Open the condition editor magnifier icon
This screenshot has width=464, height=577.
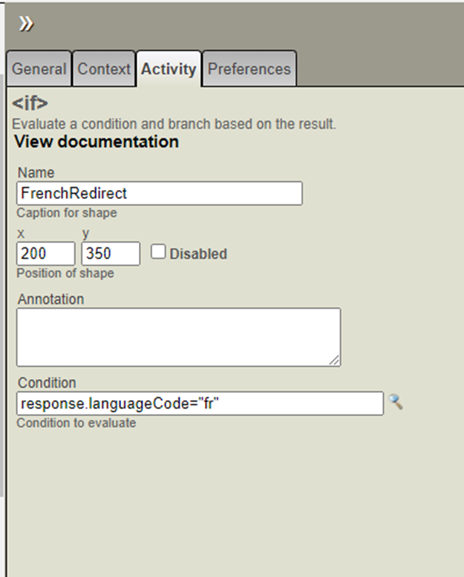click(396, 402)
